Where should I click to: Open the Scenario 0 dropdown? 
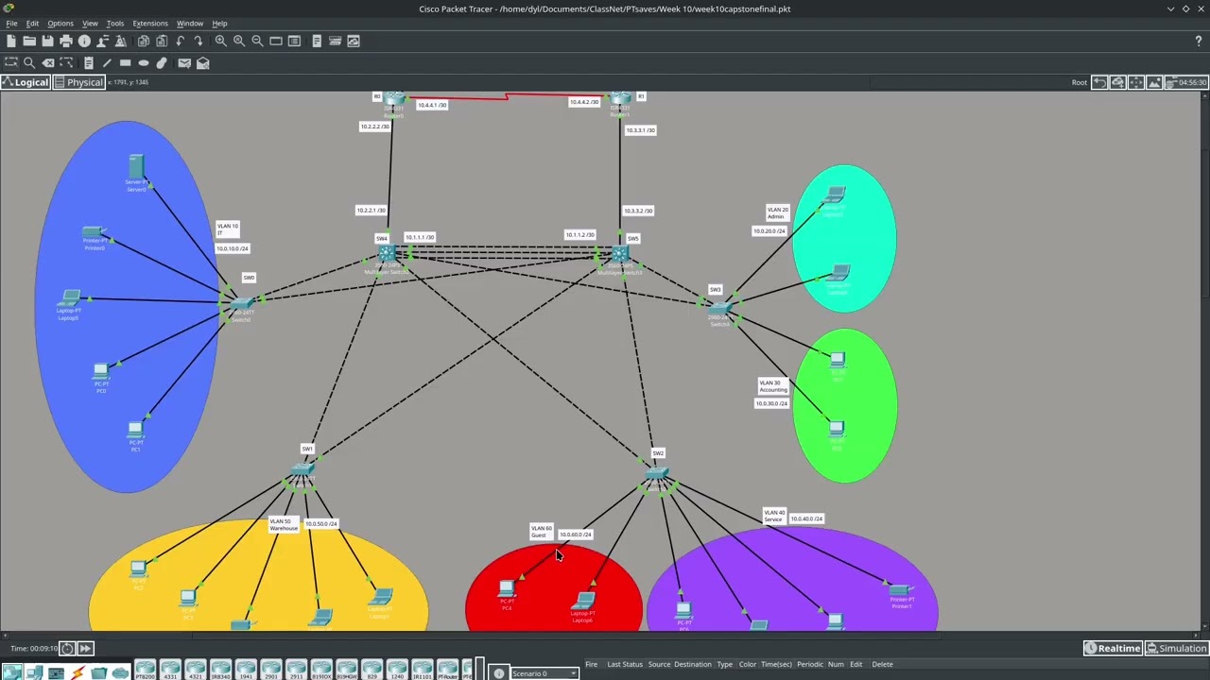pyautogui.click(x=544, y=673)
